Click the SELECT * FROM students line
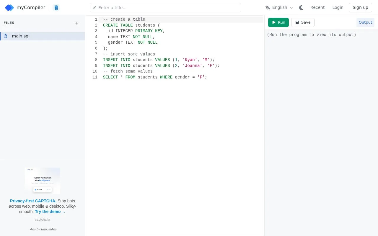 click(155, 77)
